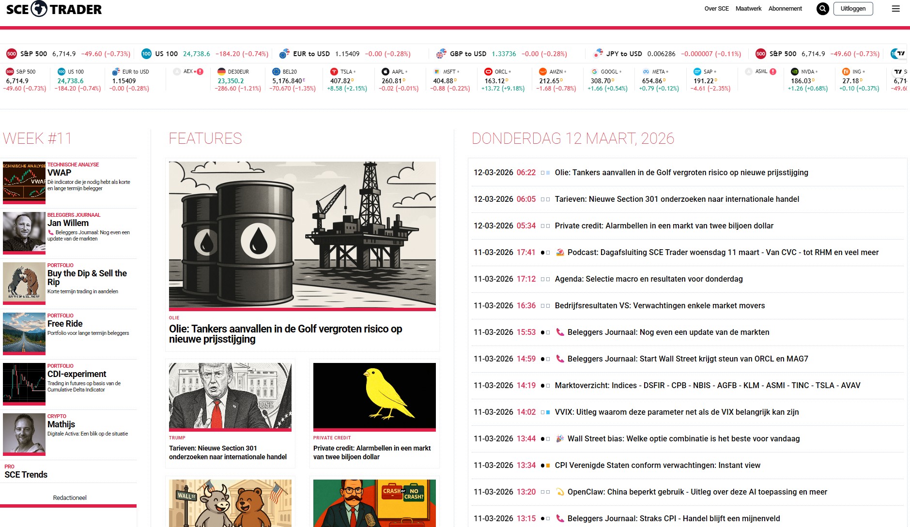Viewport: 910px width, 527px height.
Task: Open 'Agenda: Selectie macro en resultaten' headline
Action: [648, 279]
